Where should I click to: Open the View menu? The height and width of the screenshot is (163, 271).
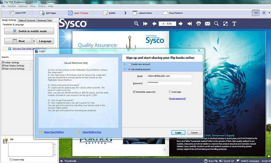click(x=33, y=6)
